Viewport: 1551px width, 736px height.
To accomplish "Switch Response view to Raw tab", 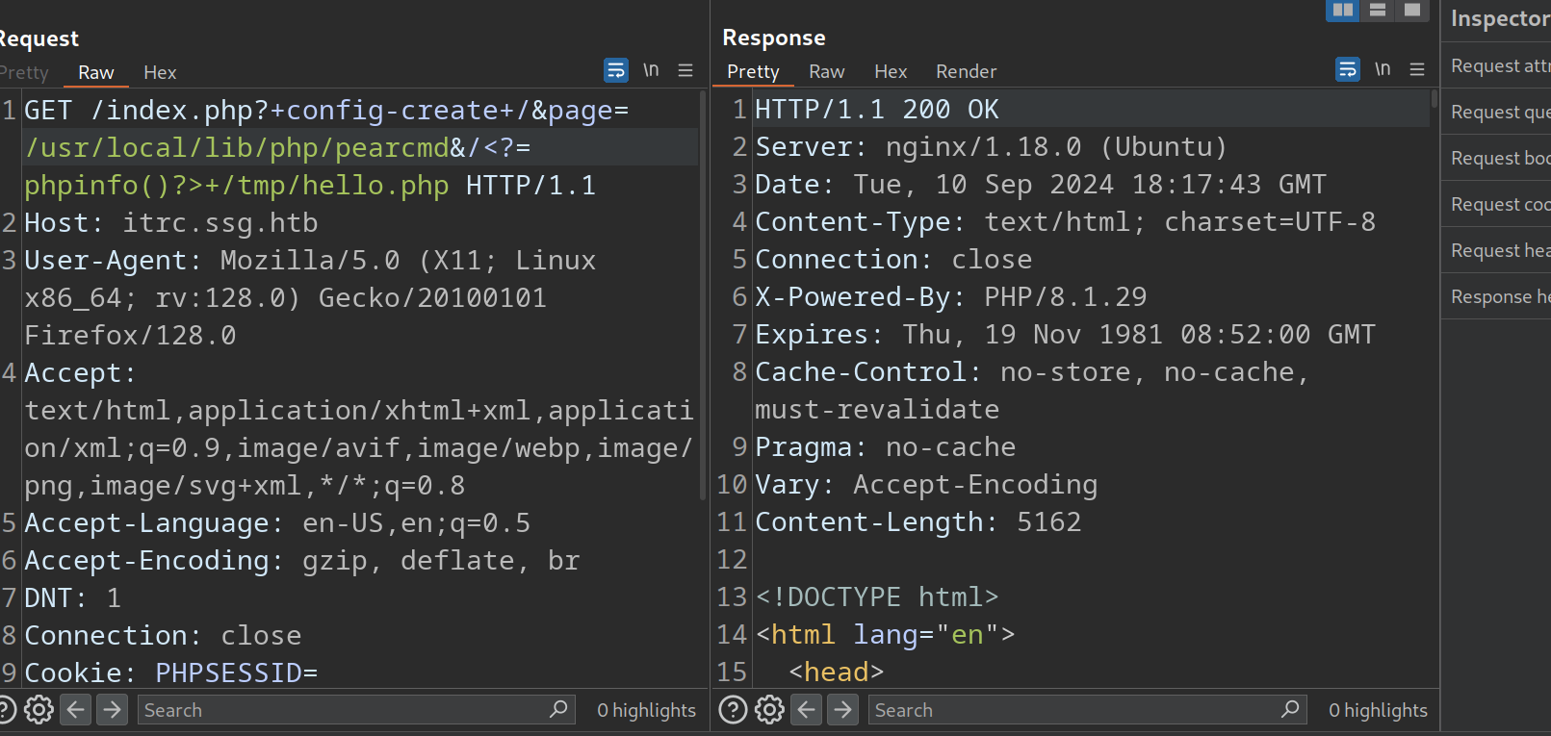I will click(827, 71).
